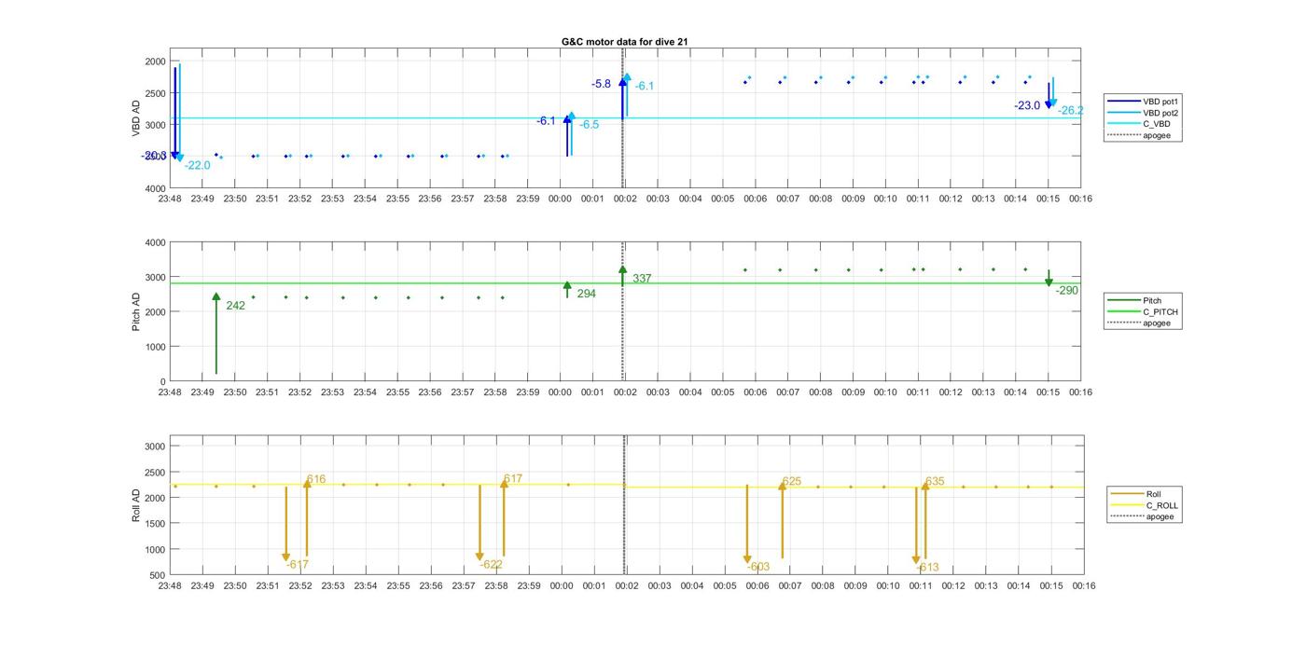Select the 'VBD pot1' legend entry

point(1145,101)
